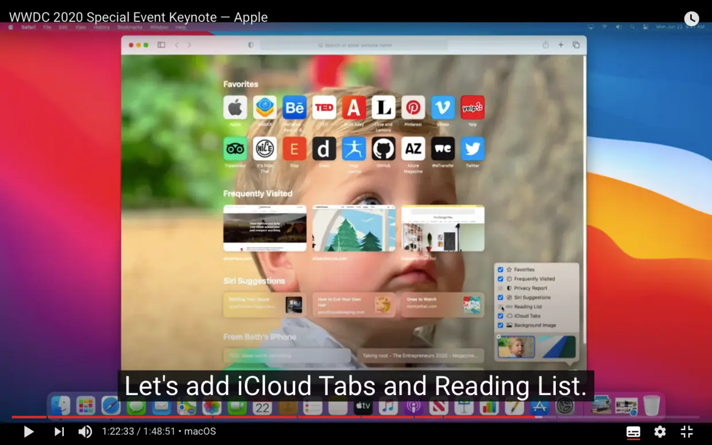Uncheck the Favorites checkbox

tap(500, 269)
